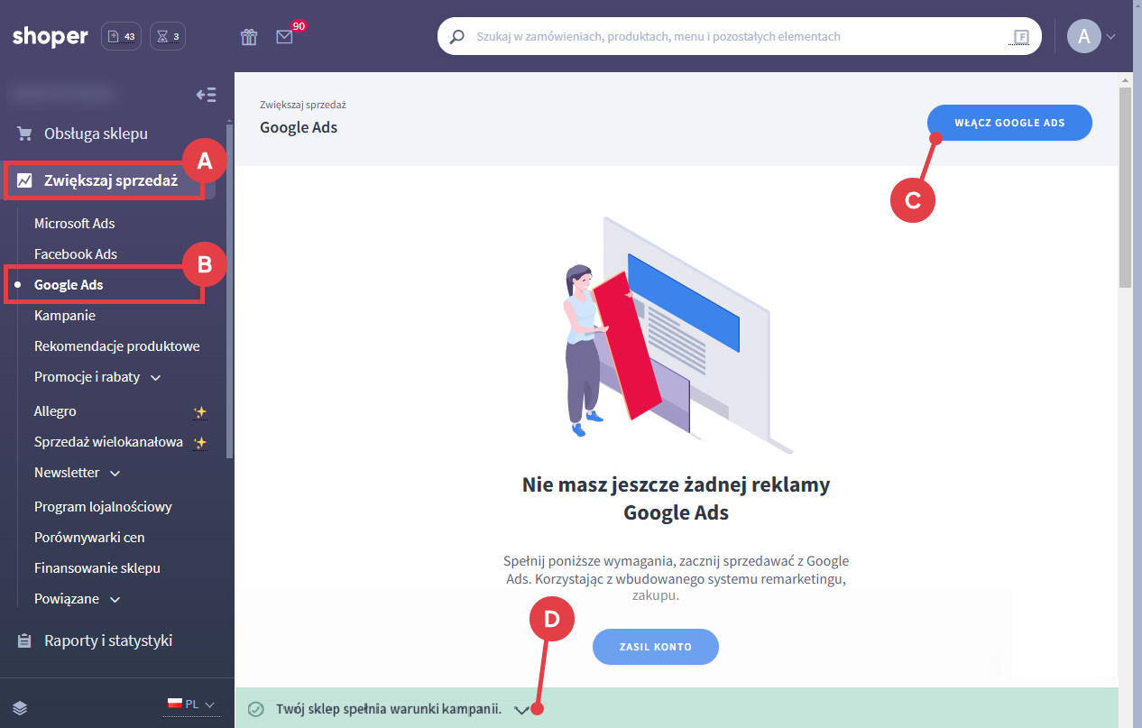This screenshot has width=1142, height=728.
Task: Open Porównywarki cen
Action: click(x=89, y=537)
